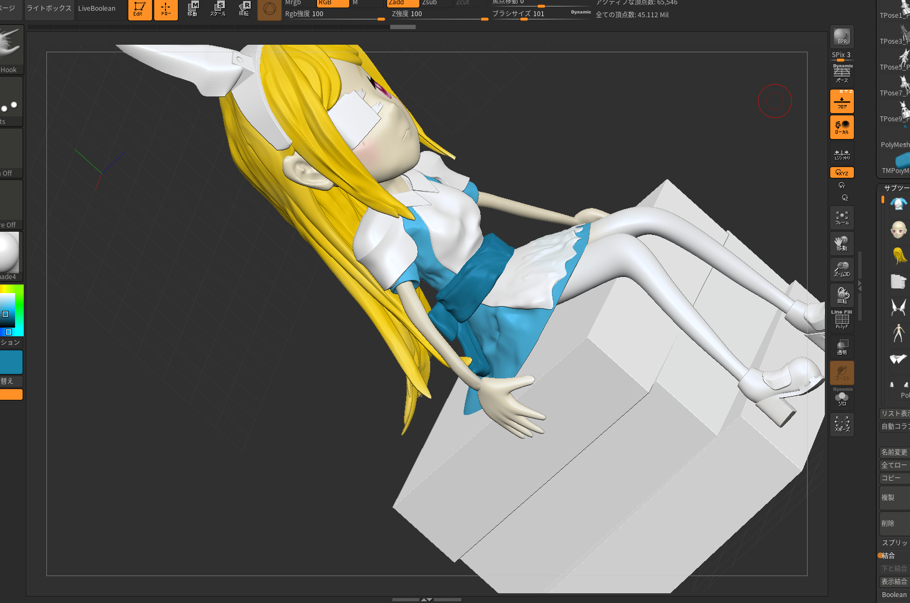The width and height of the screenshot is (910, 603).
Task: Select the Rotate (回転) tool in top shelf
Action: tap(244, 9)
